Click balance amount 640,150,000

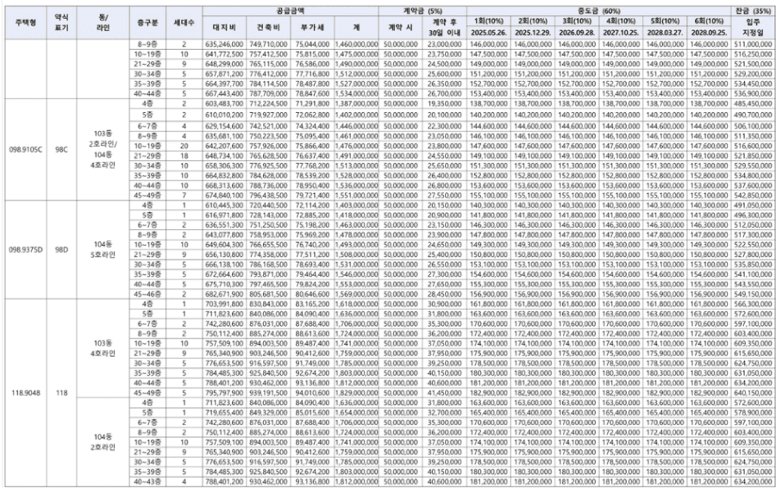(x=754, y=393)
